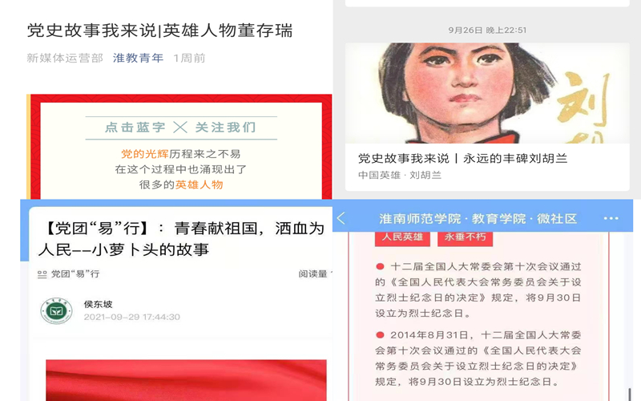This screenshot has height=401, width=641.
Task: Click the group icon beside 党团“易”行
Action: (42, 274)
